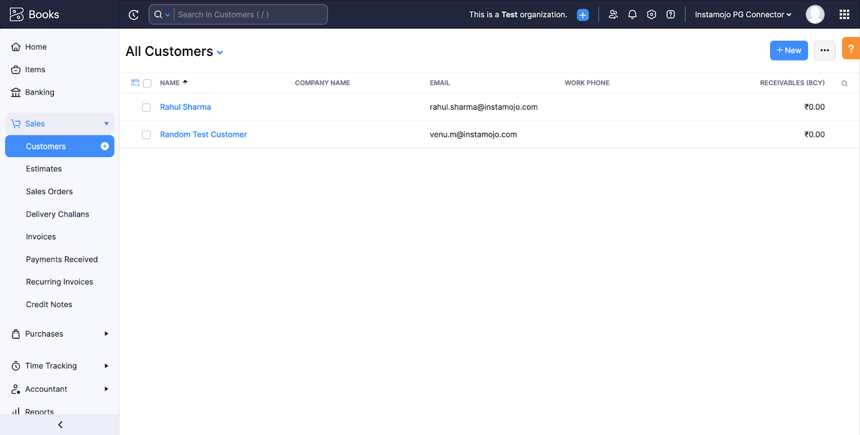
Task: Open the notifications bell
Action: [x=632, y=15]
